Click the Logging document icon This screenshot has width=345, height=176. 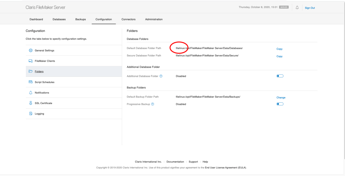tap(30, 113)
